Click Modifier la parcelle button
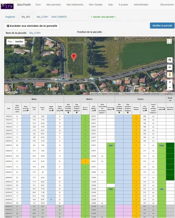The height and width of the screenshot is (218, 175). [162, 26]
